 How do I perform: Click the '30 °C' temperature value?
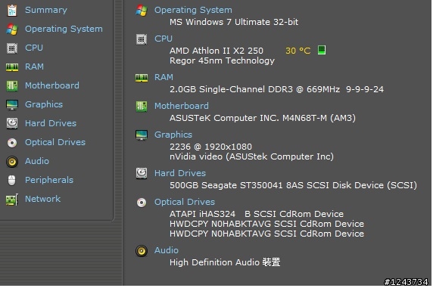click(x=298, y=51)
